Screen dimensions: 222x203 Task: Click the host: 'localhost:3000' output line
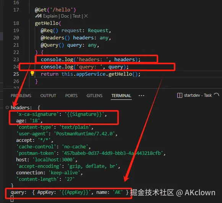(47, 160)
